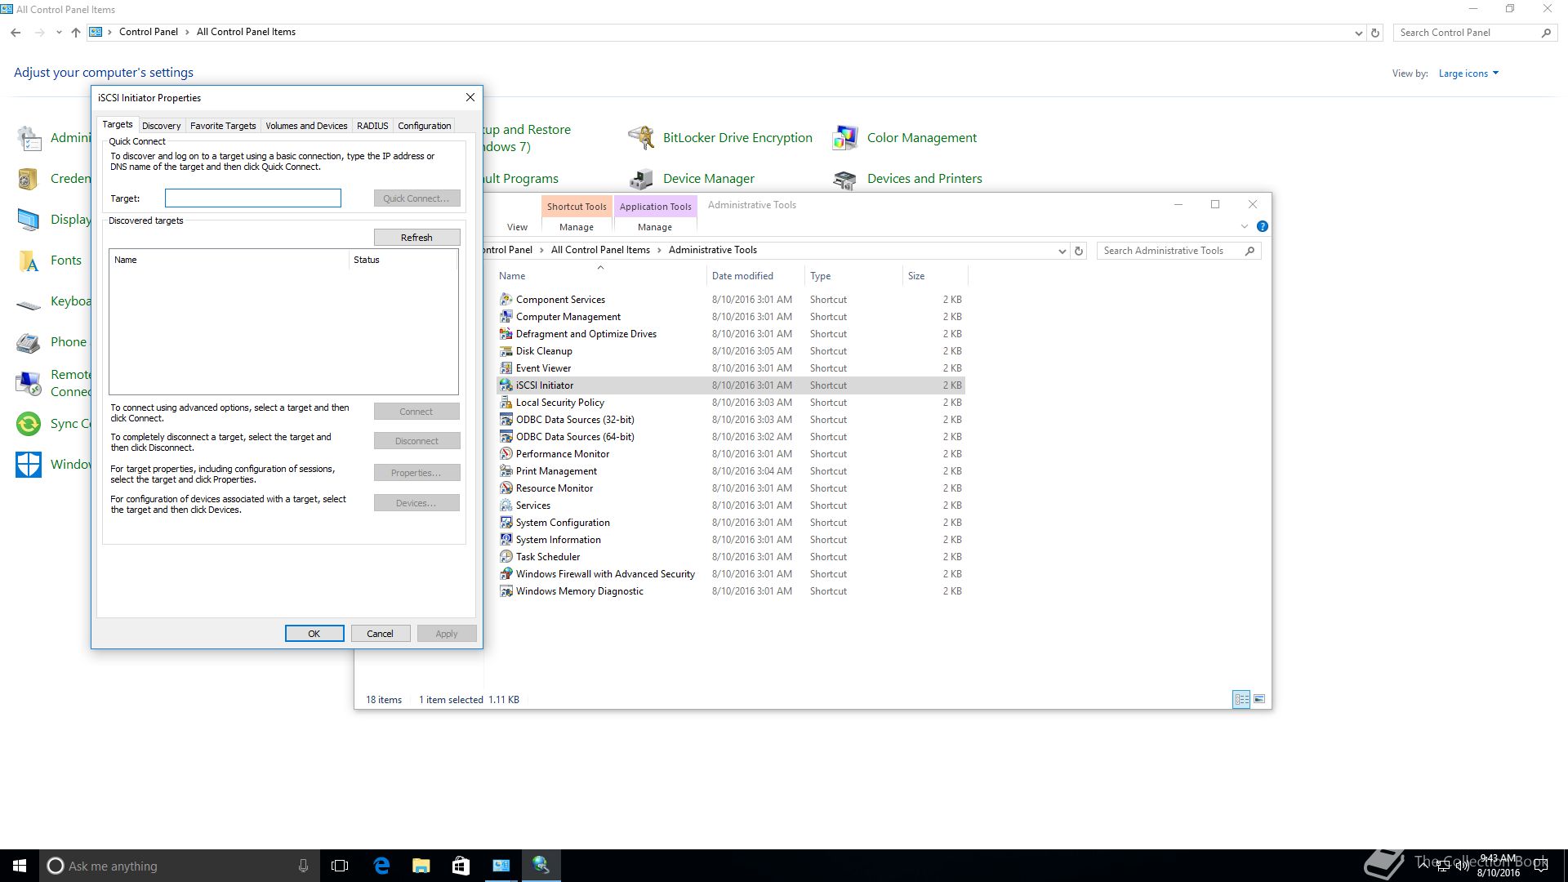Click the Windows Start button
This screenshot has height=882, width=1568.
[20, 866]
